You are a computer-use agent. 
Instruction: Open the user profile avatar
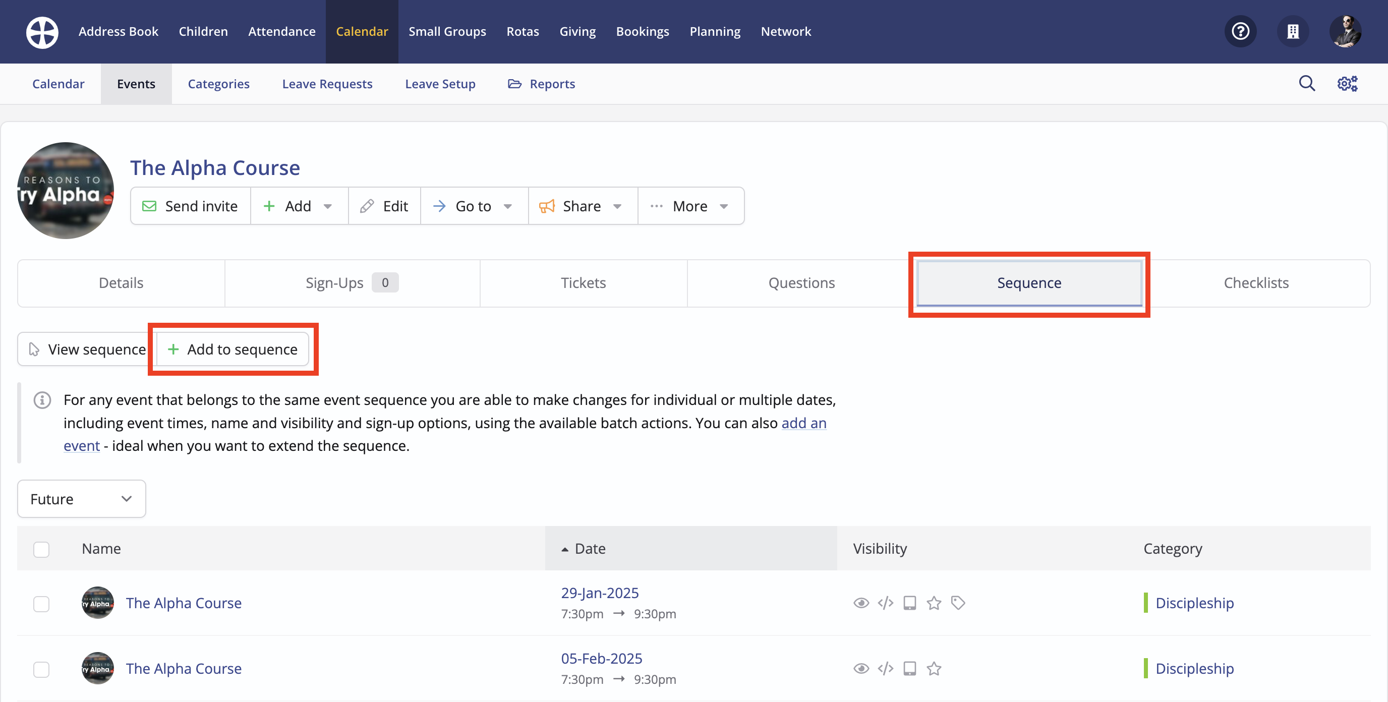[1345, 31]
